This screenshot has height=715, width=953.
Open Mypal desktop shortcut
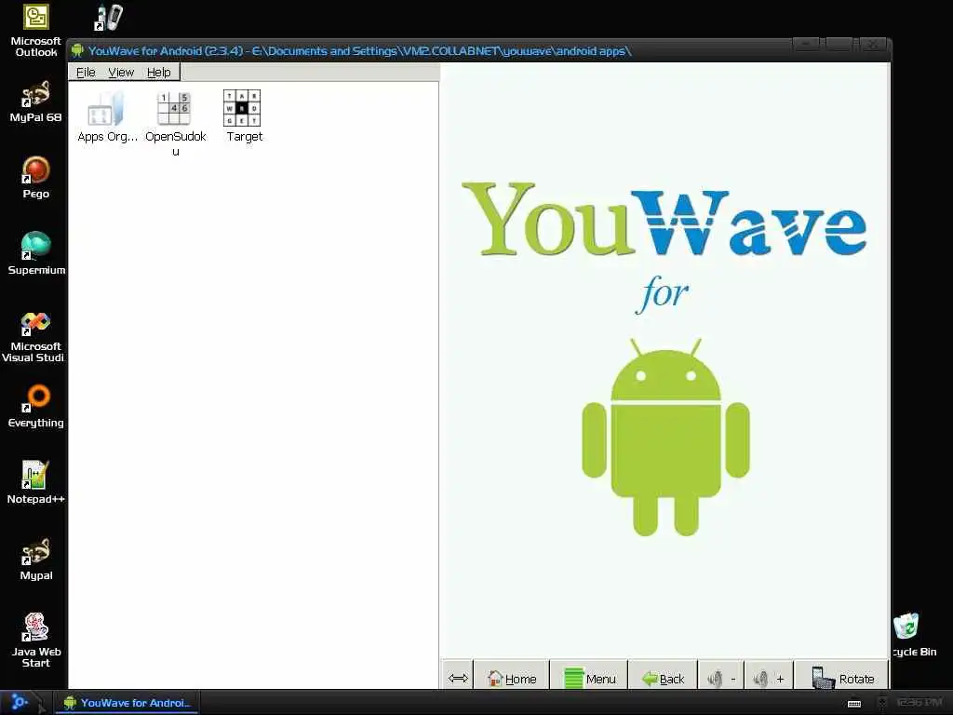pyautogui.click(x=36, y=560)
